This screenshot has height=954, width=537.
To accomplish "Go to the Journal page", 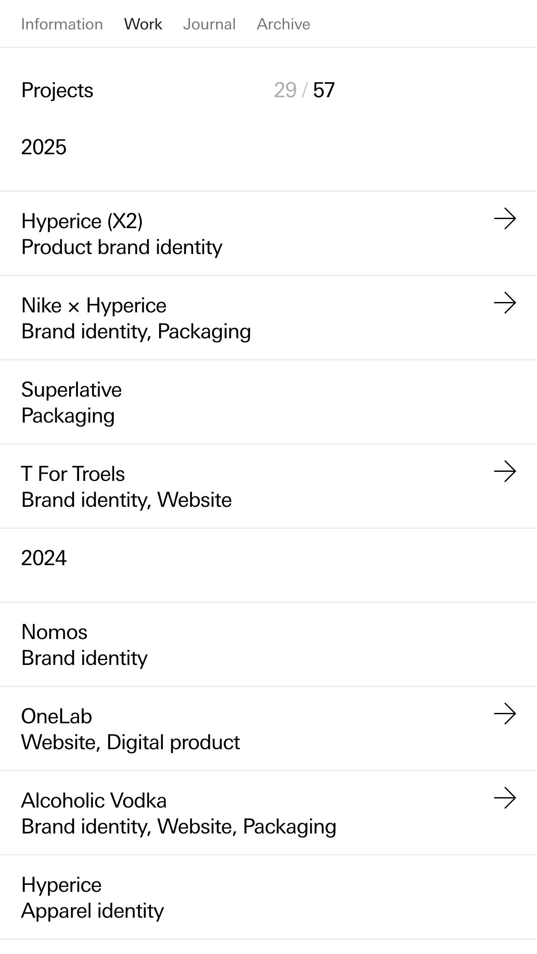I will point(209,24).
